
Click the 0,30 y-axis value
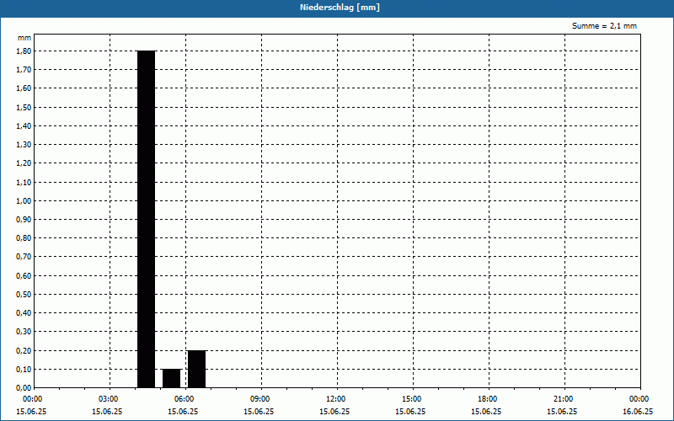(24, 331)
